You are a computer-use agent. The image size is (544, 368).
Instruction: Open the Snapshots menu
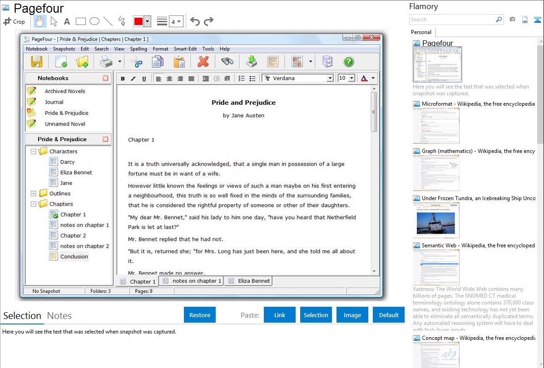coord(64,49)
